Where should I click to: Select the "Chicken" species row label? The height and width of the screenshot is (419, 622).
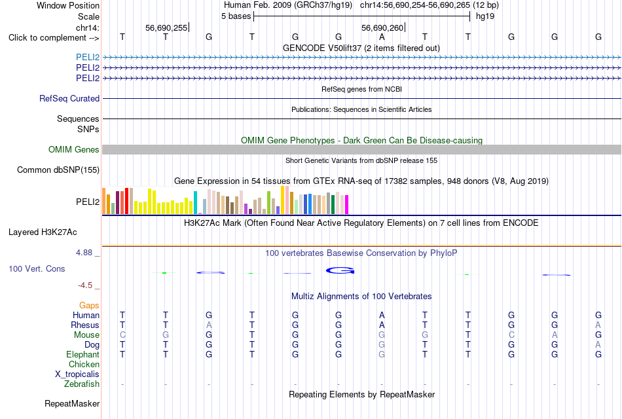pos(84,364)
